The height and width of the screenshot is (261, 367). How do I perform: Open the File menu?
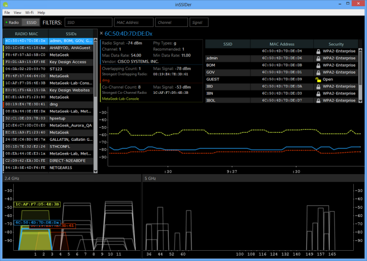(x=7, y=13)
